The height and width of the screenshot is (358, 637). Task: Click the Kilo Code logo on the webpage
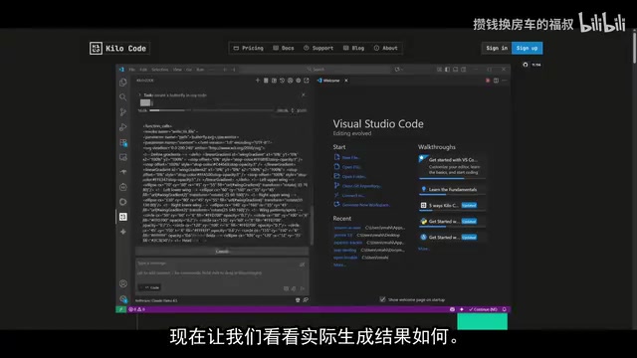(x=119, y=49)
